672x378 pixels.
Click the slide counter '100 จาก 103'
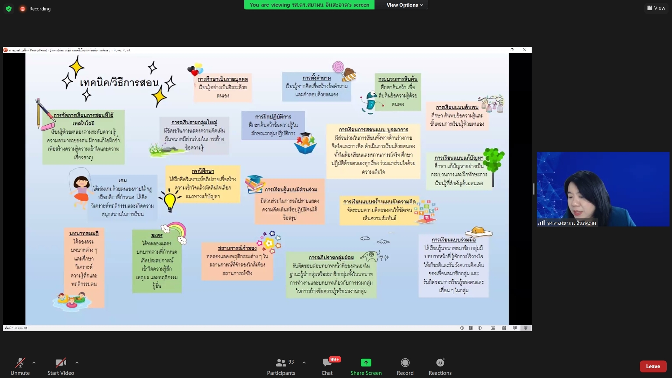click(17, 328)
